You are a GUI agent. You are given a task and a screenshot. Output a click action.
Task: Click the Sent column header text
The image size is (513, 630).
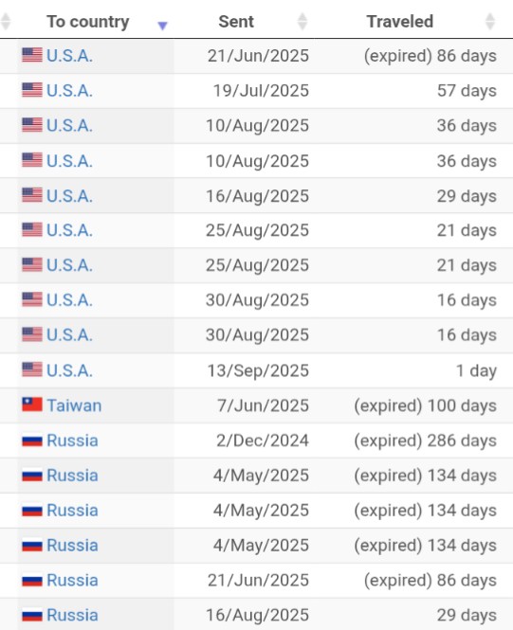tap(236, 22)
